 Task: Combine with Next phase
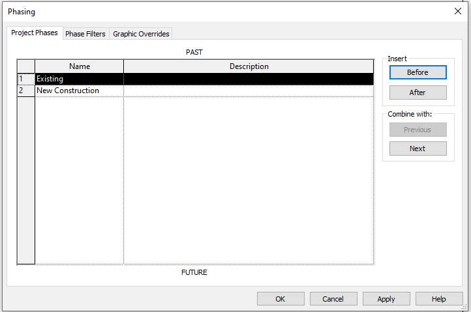[x=418, y=149]
